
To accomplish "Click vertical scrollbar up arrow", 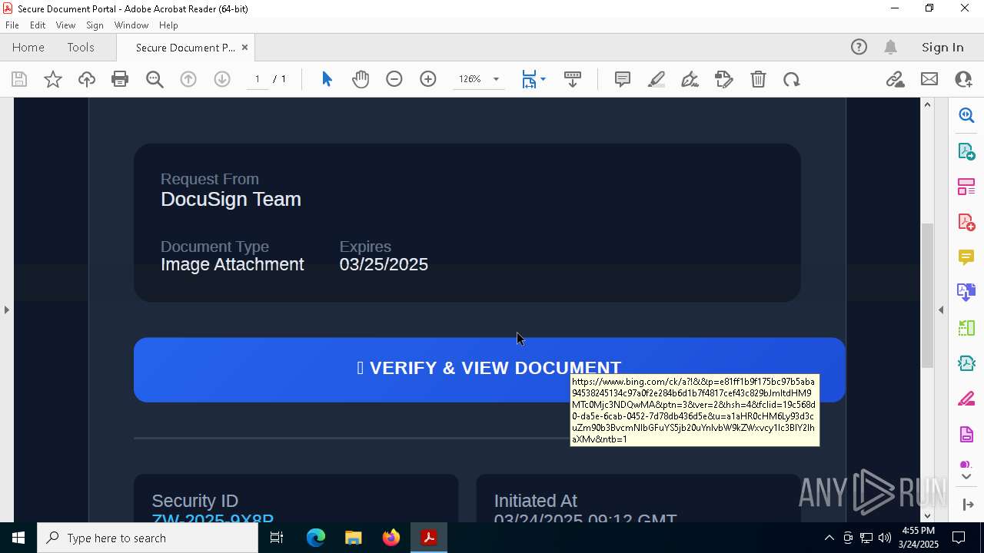I will coord(927,104).
